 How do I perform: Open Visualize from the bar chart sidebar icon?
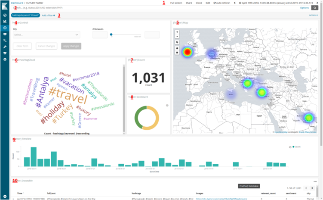pos(4,21)
